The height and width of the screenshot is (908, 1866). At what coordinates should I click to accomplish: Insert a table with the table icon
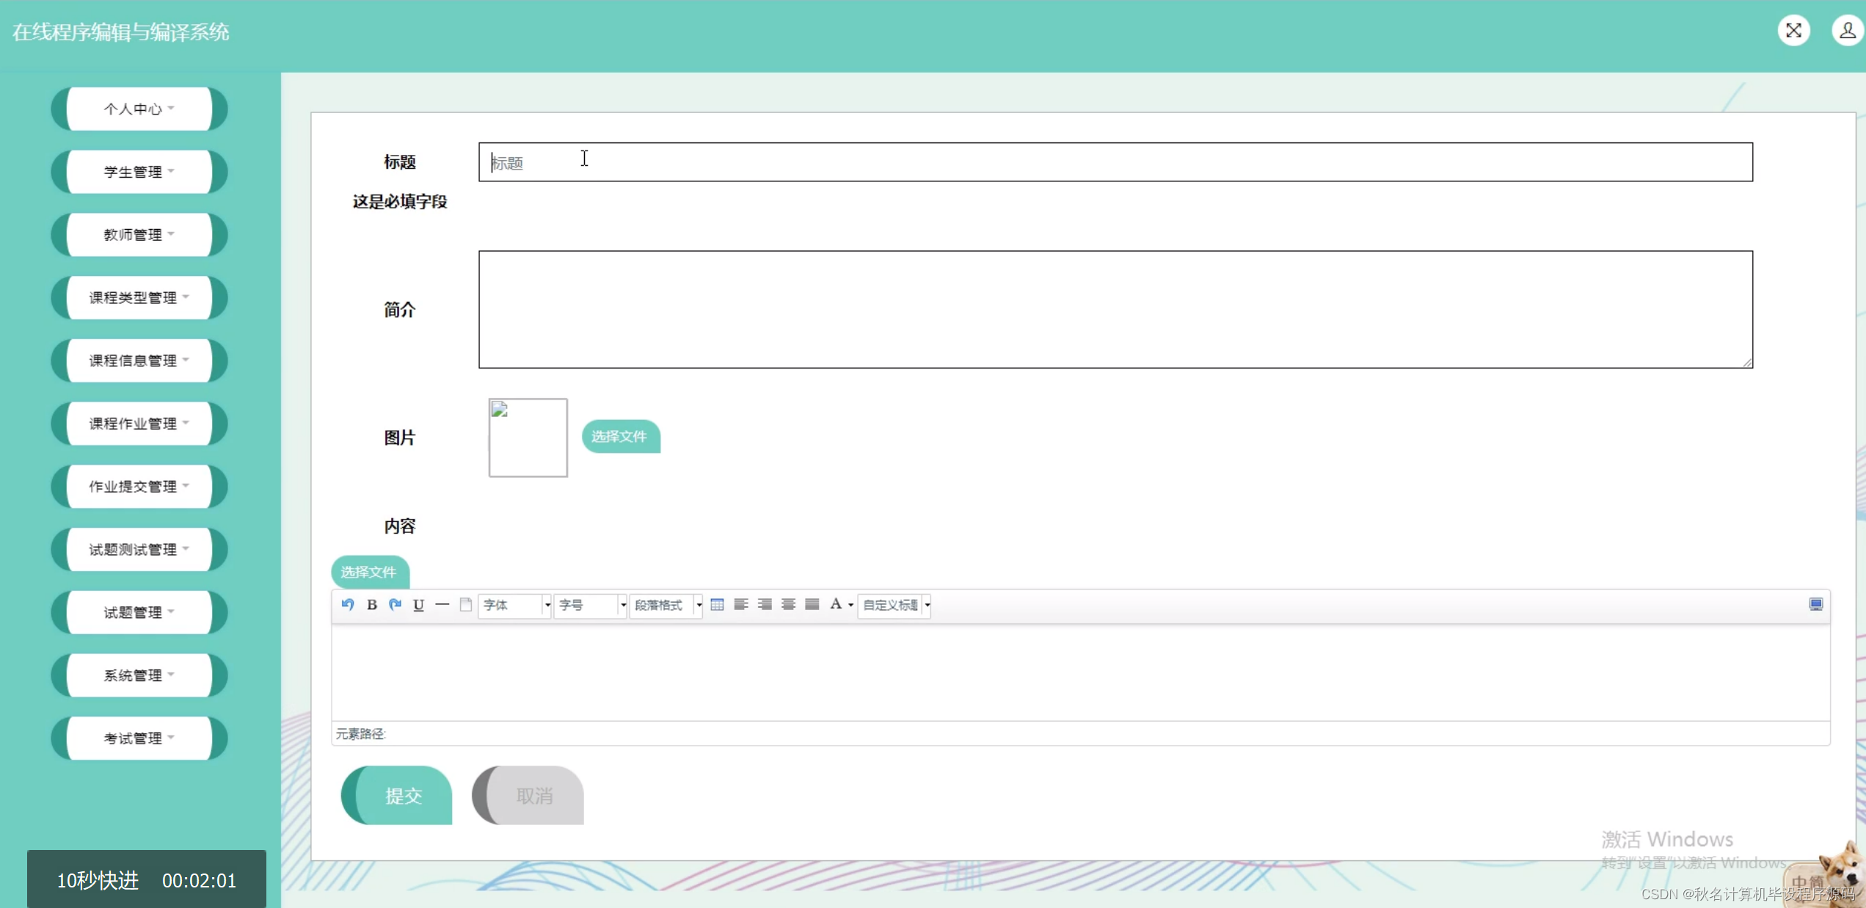(x=717, y=604)
